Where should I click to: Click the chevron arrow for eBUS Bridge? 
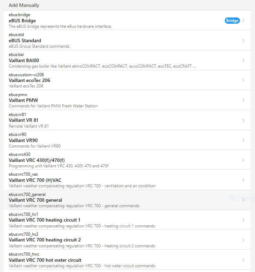(243, 21)
